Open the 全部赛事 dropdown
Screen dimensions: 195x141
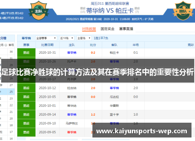point(46,38)
